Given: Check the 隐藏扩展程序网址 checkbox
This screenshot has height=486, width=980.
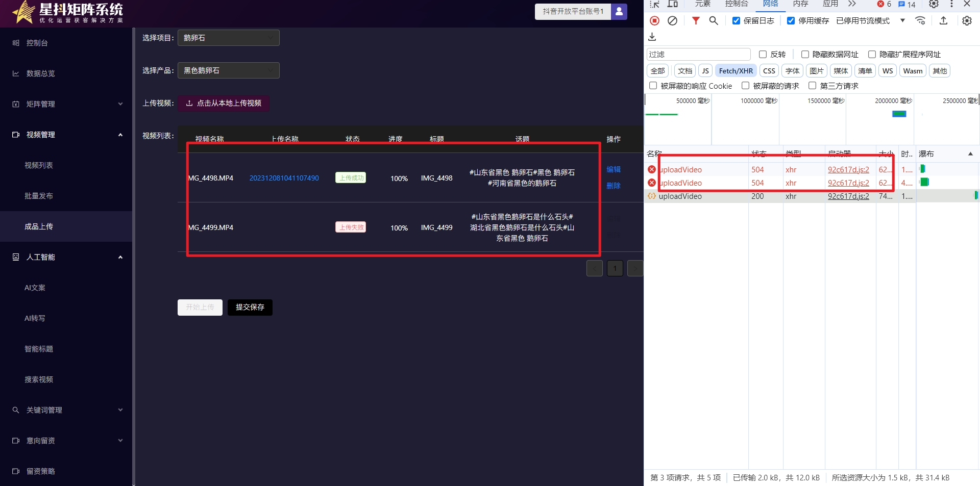Looking at the screenshot, I should 872,54.
